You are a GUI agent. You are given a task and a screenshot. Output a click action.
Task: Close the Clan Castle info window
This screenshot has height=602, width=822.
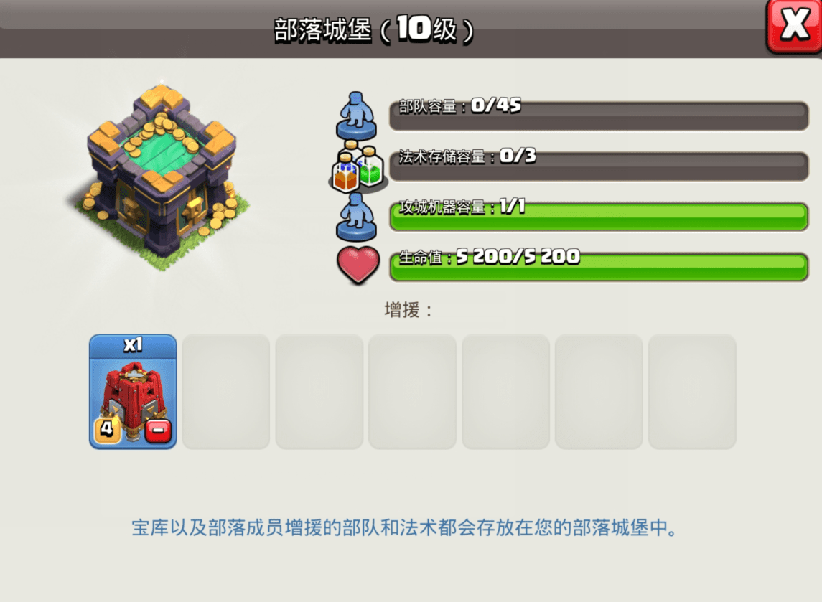coord(794,26)
